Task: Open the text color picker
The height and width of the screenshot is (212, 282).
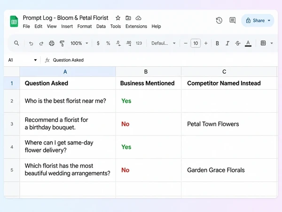Action: click(x=248, y=44)
